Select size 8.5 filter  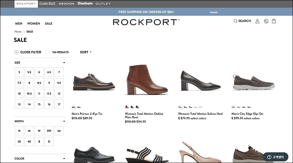[x=39, y=83]
